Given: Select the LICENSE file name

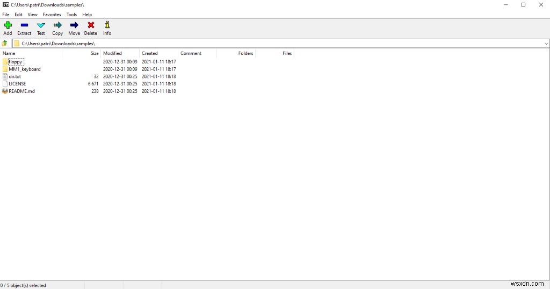Looking at the screenshot, I should [x=17, y=84].
